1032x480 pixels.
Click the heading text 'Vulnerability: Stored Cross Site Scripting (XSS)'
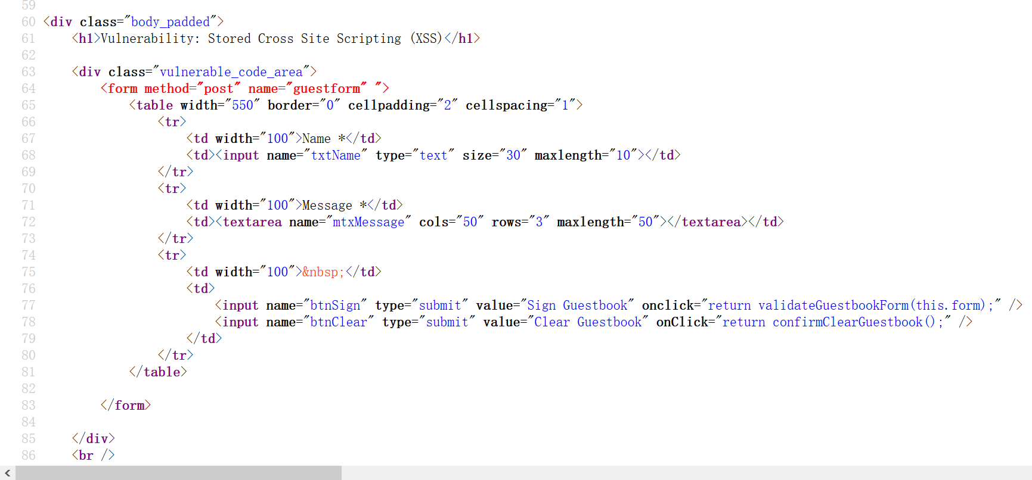pos(272,39)
